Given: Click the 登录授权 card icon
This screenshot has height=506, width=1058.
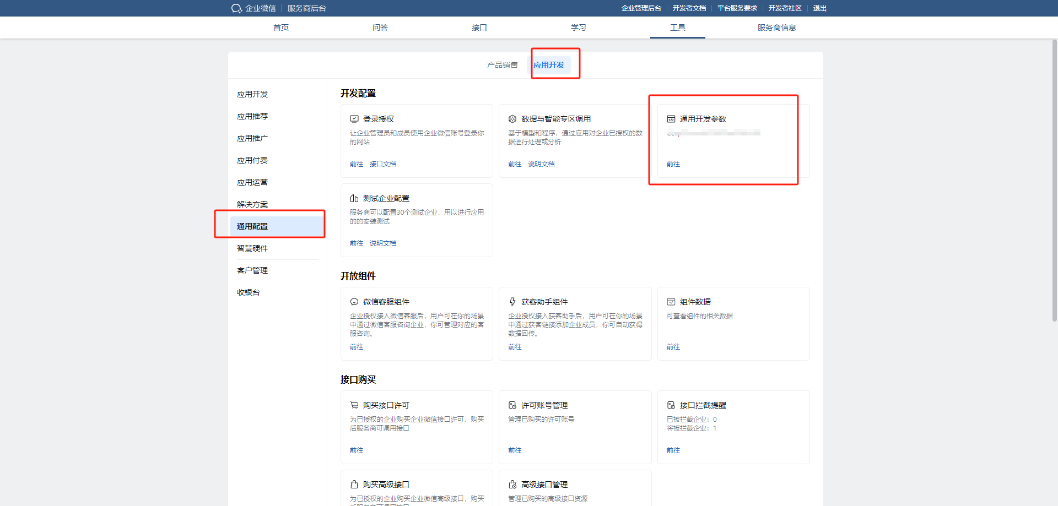Looking at the screenshot, I should (x=354, y=119).
